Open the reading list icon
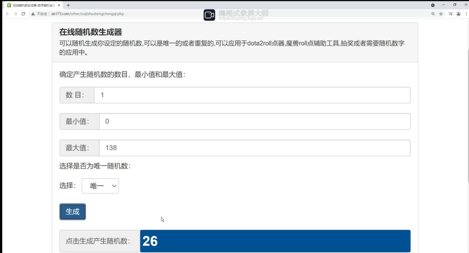 point(450,14)
